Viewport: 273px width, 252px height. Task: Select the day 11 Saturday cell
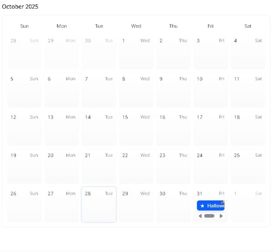tap(248, 90)
